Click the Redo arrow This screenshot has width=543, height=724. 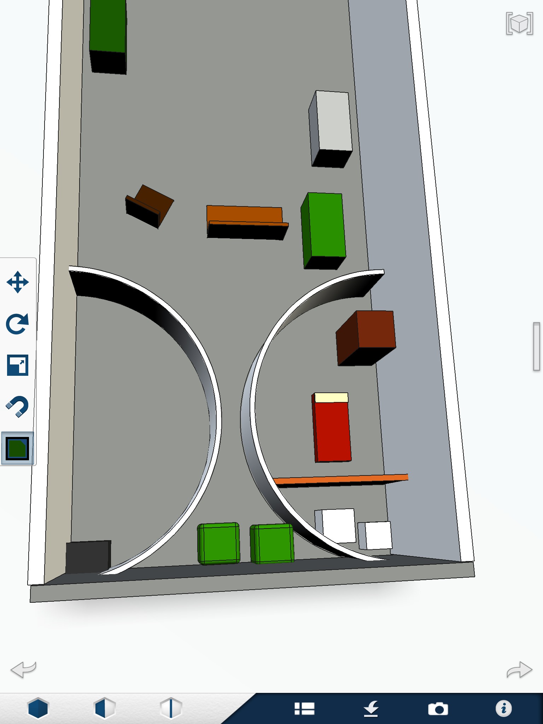pos(519,670)
